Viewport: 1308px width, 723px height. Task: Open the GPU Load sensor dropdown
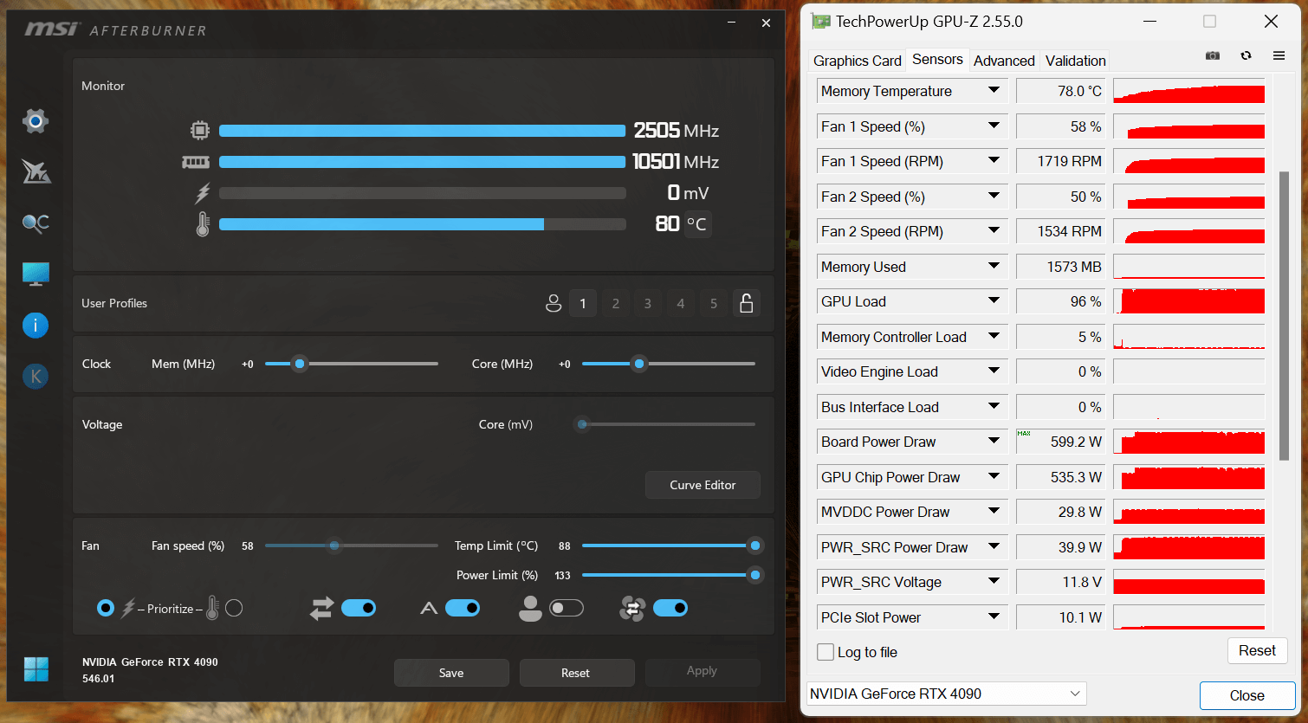point(994,300)
